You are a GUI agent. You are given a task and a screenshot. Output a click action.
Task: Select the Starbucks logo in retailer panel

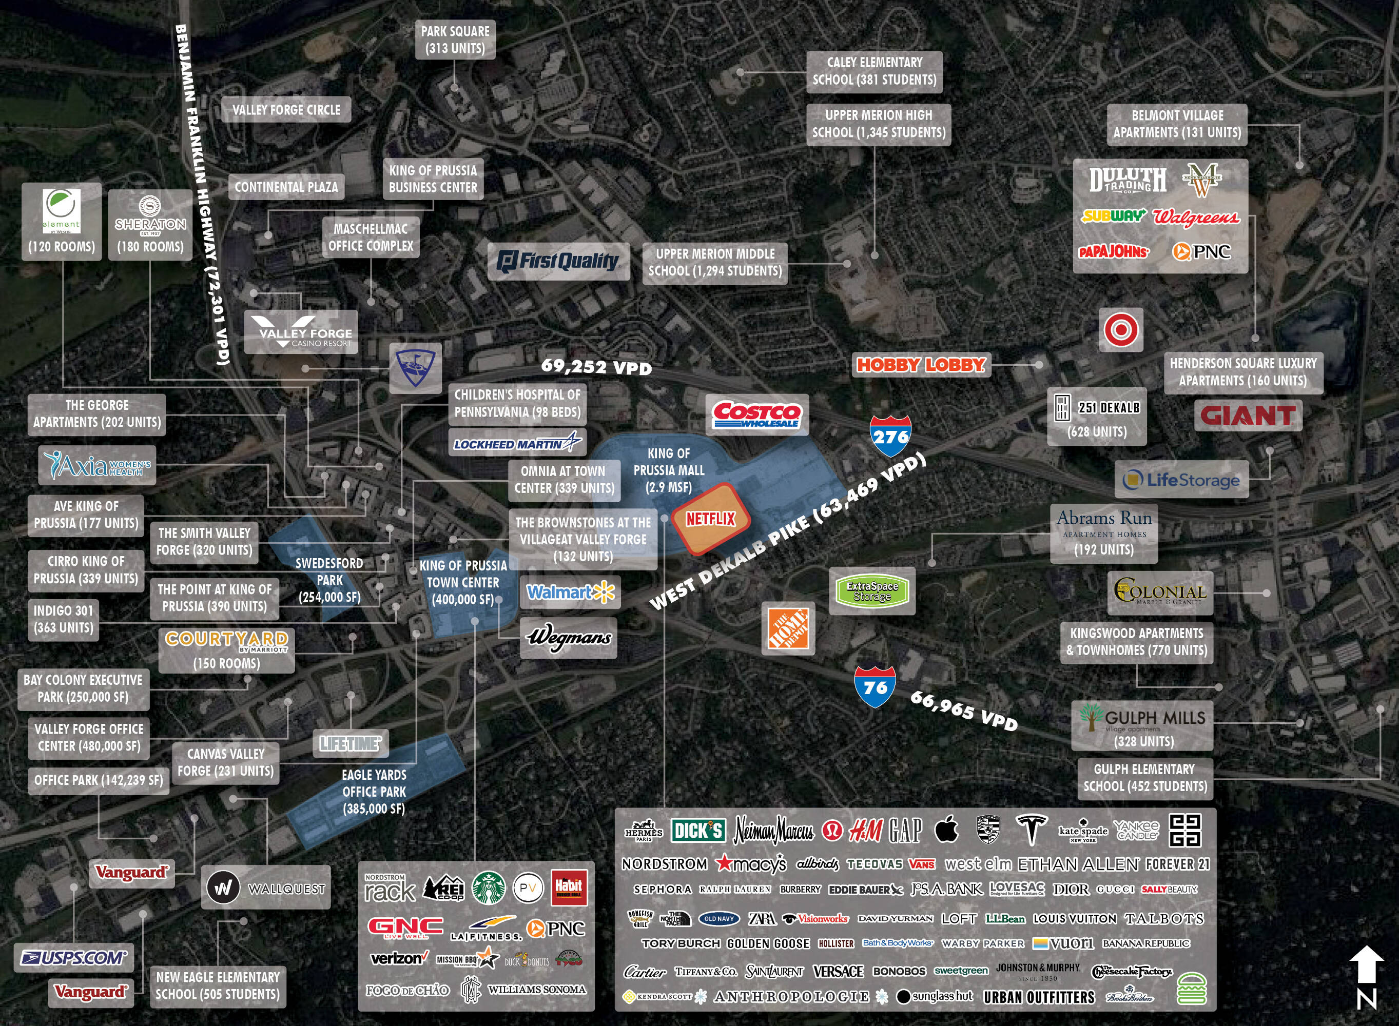coord(489,887)
